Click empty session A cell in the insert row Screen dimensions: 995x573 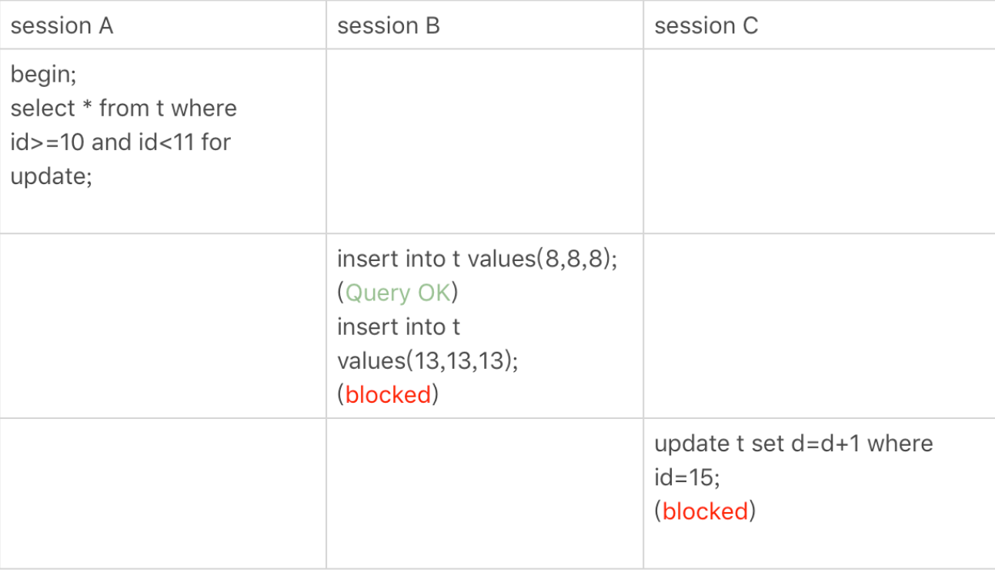[163, 326]
